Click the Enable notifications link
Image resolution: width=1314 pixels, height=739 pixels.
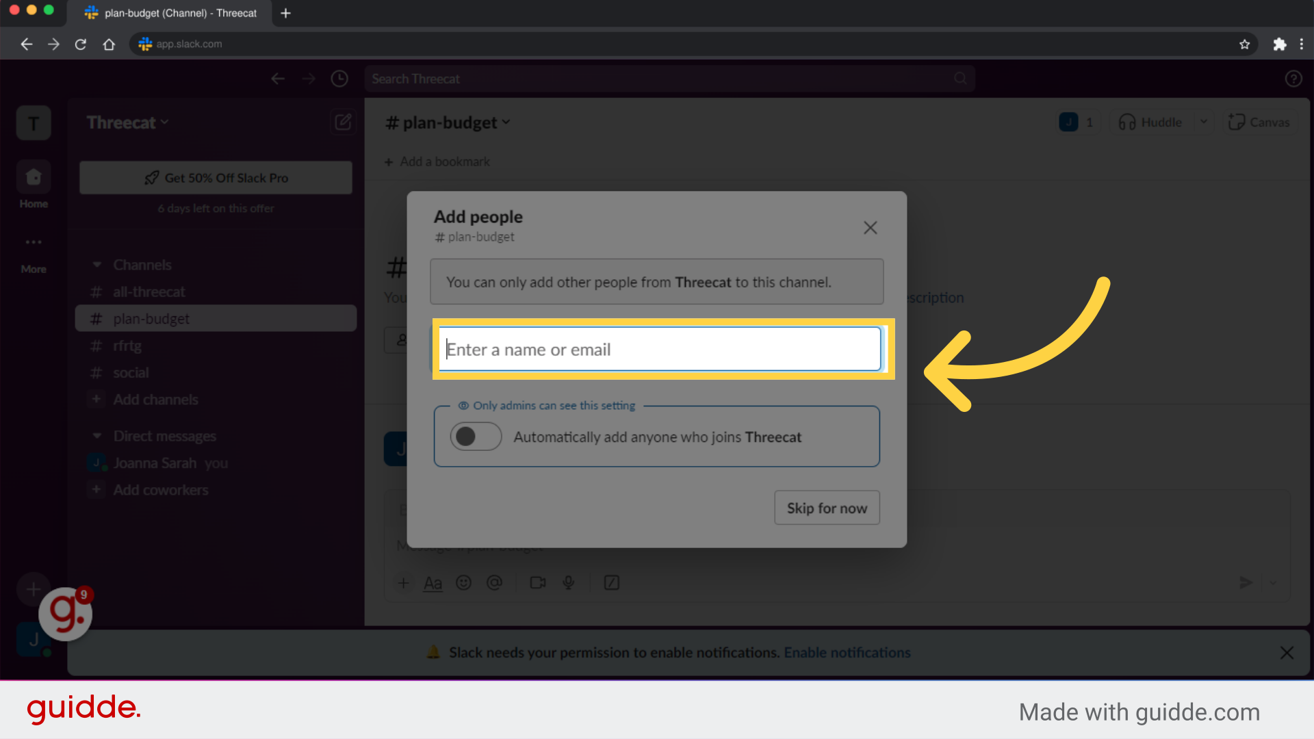coord(847,652)
